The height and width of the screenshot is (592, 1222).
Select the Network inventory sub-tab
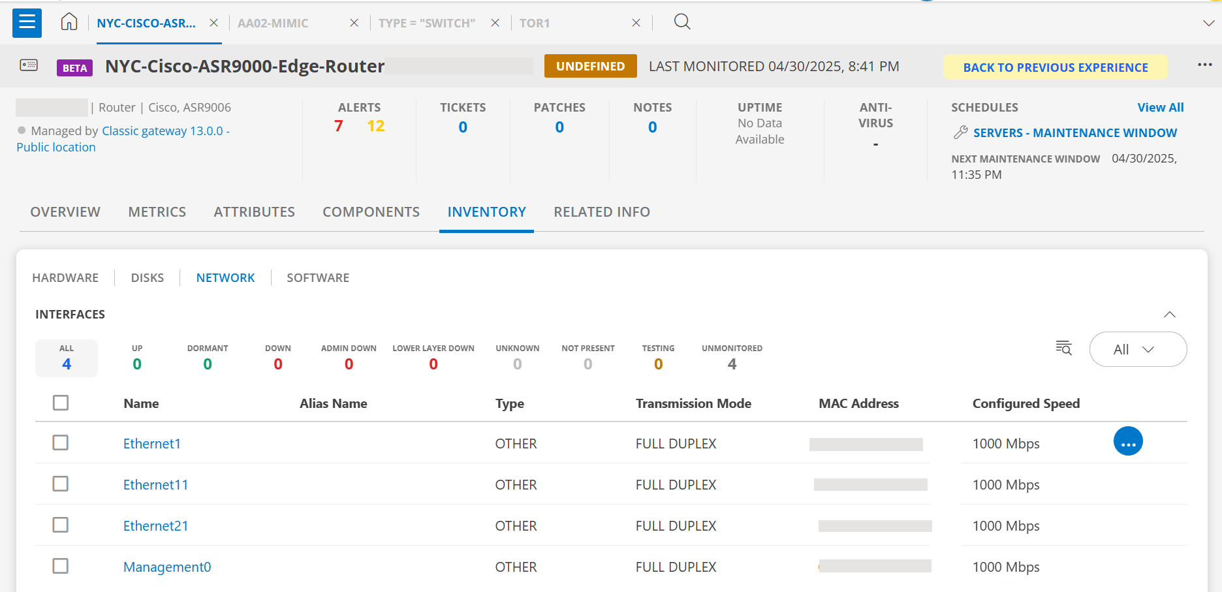pos(225,278)
